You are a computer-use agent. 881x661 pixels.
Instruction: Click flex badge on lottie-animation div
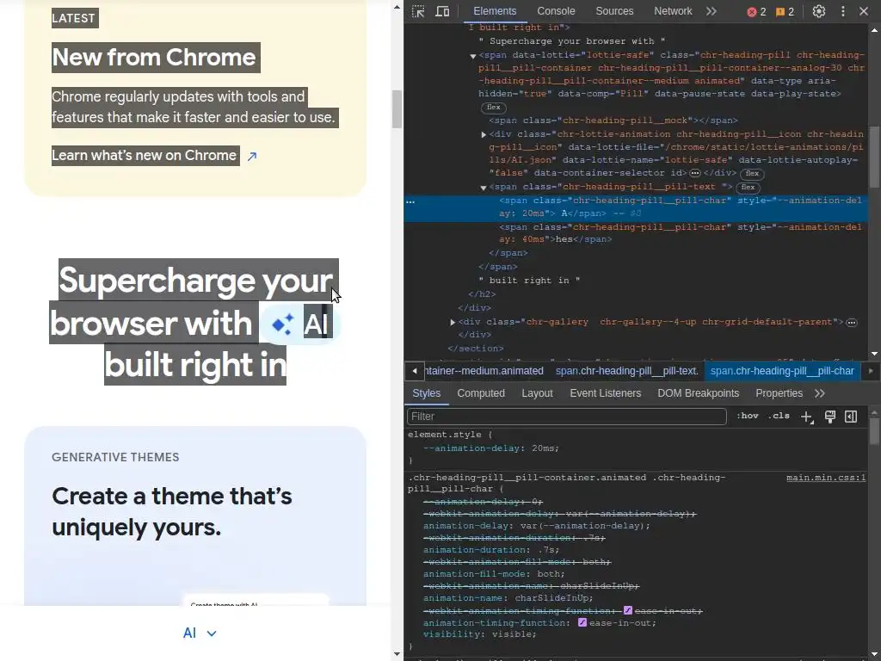click(752, 174)
